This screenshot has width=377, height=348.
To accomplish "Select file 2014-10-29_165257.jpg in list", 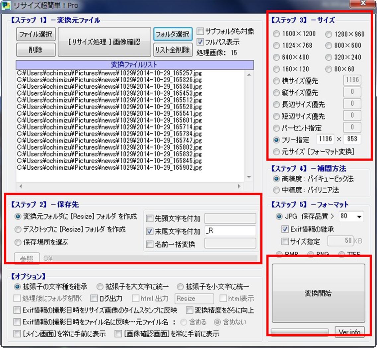I will pos(110,73).
